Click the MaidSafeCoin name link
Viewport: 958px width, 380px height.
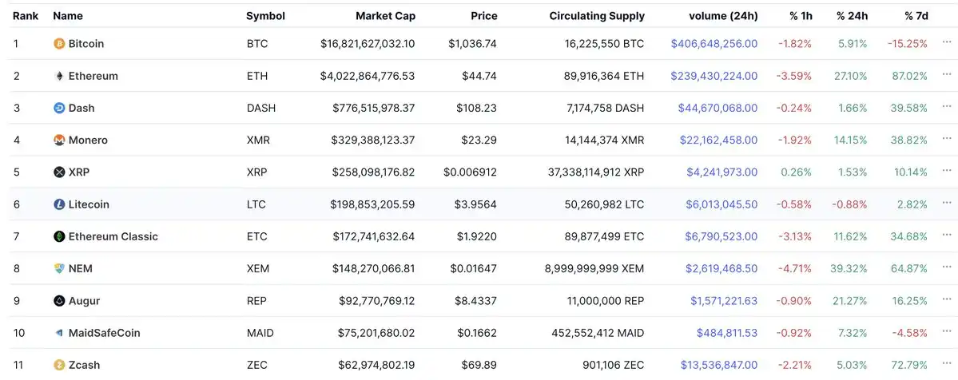click(104, 333)
